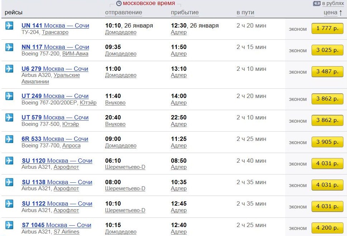
Task: Select the 1 777 р. price button
Action: coord(327,29)
